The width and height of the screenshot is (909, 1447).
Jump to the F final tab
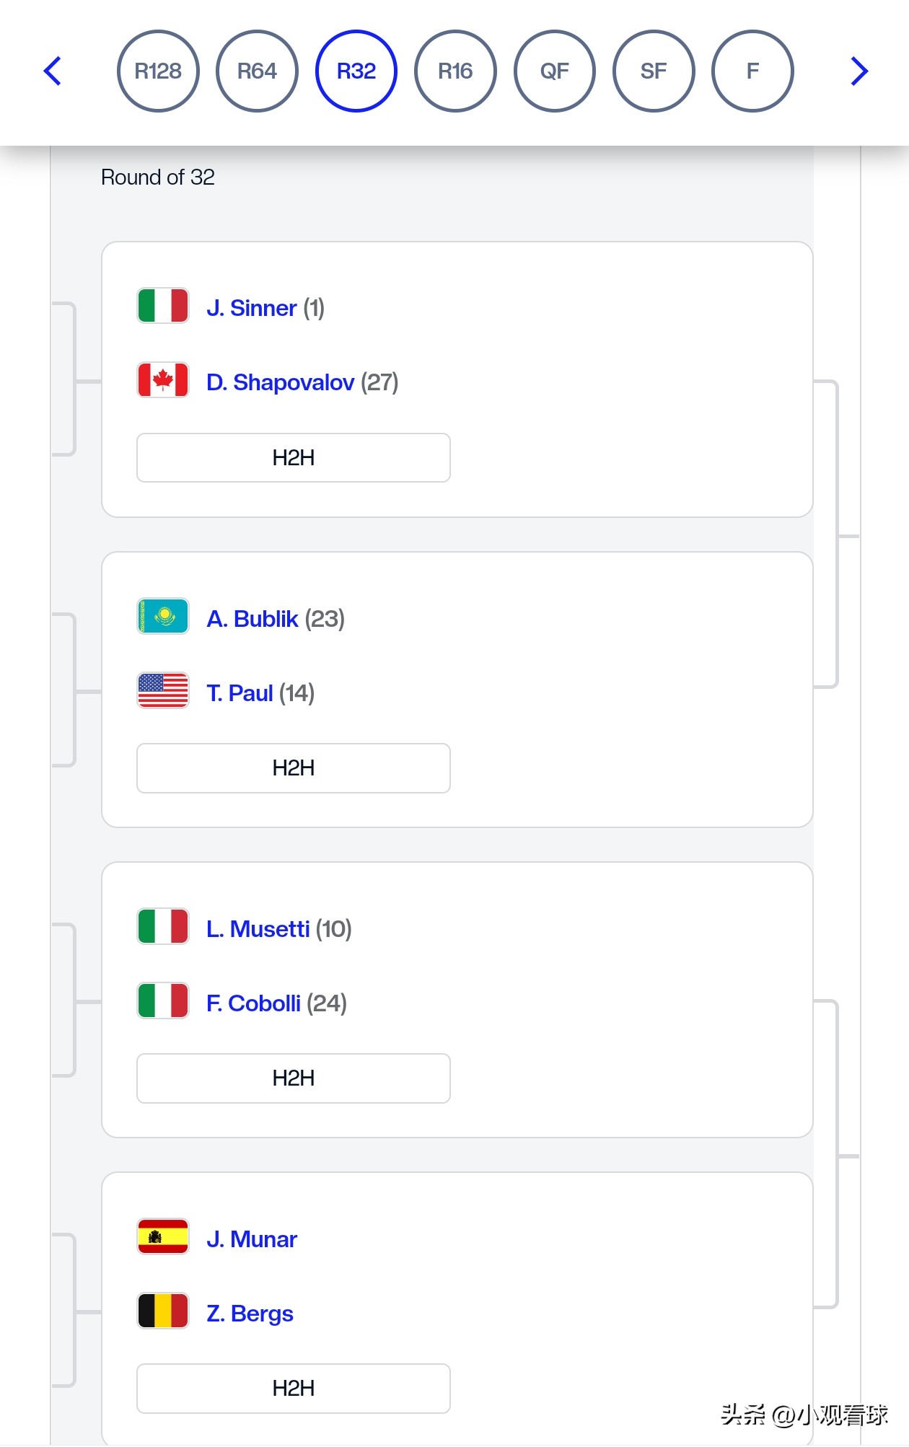tap(752, 71)
